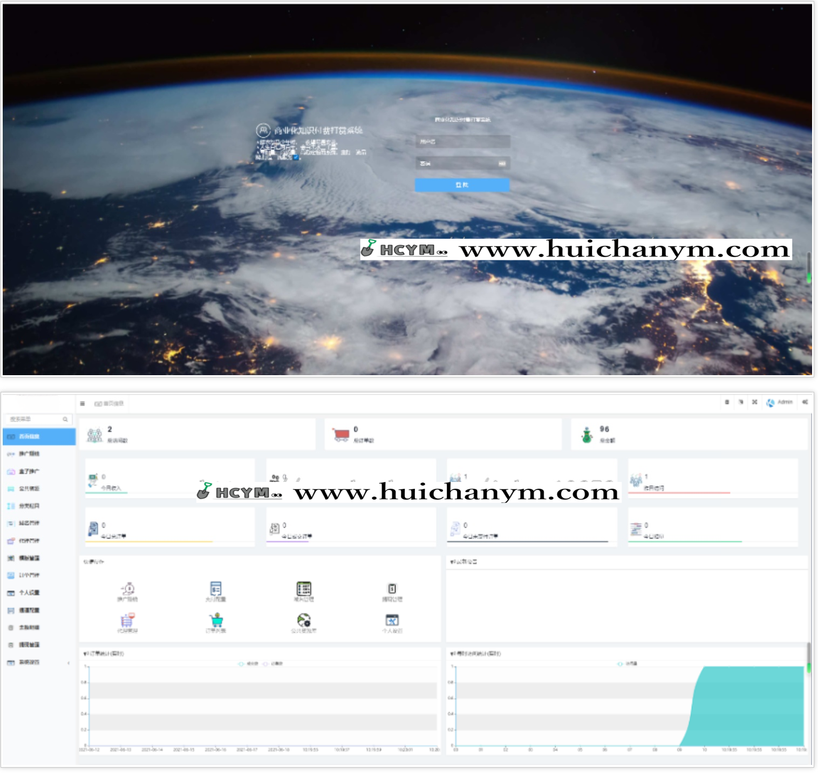This screenshot has height=773, width=818.
Task: Open the teal shopping cart quick action
Action: [216, 620]
